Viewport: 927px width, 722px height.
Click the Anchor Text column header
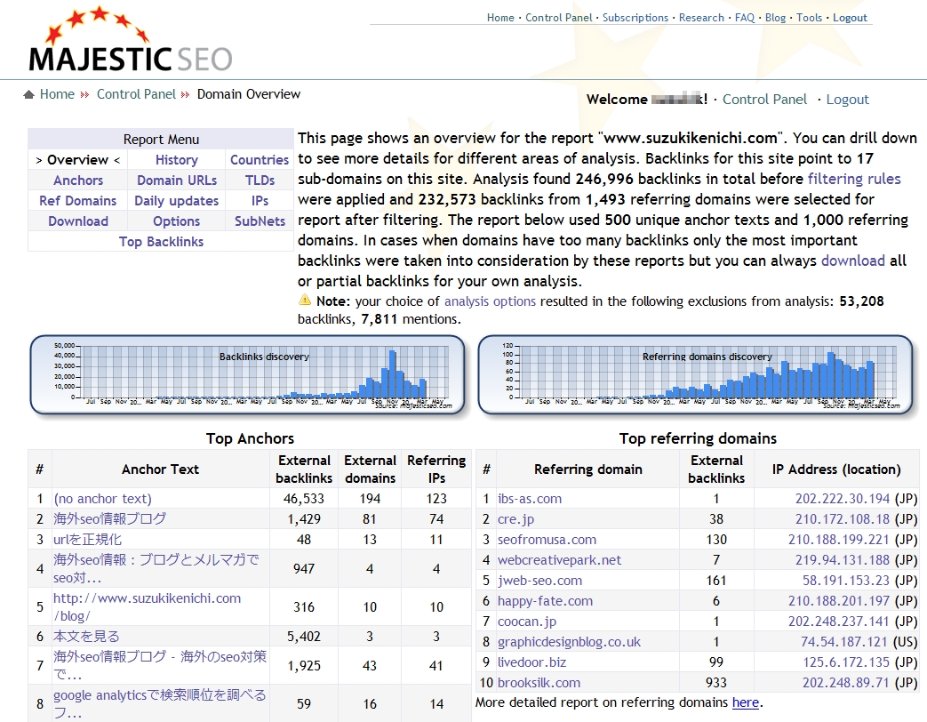pyautogui.click(x=160, y=469)
